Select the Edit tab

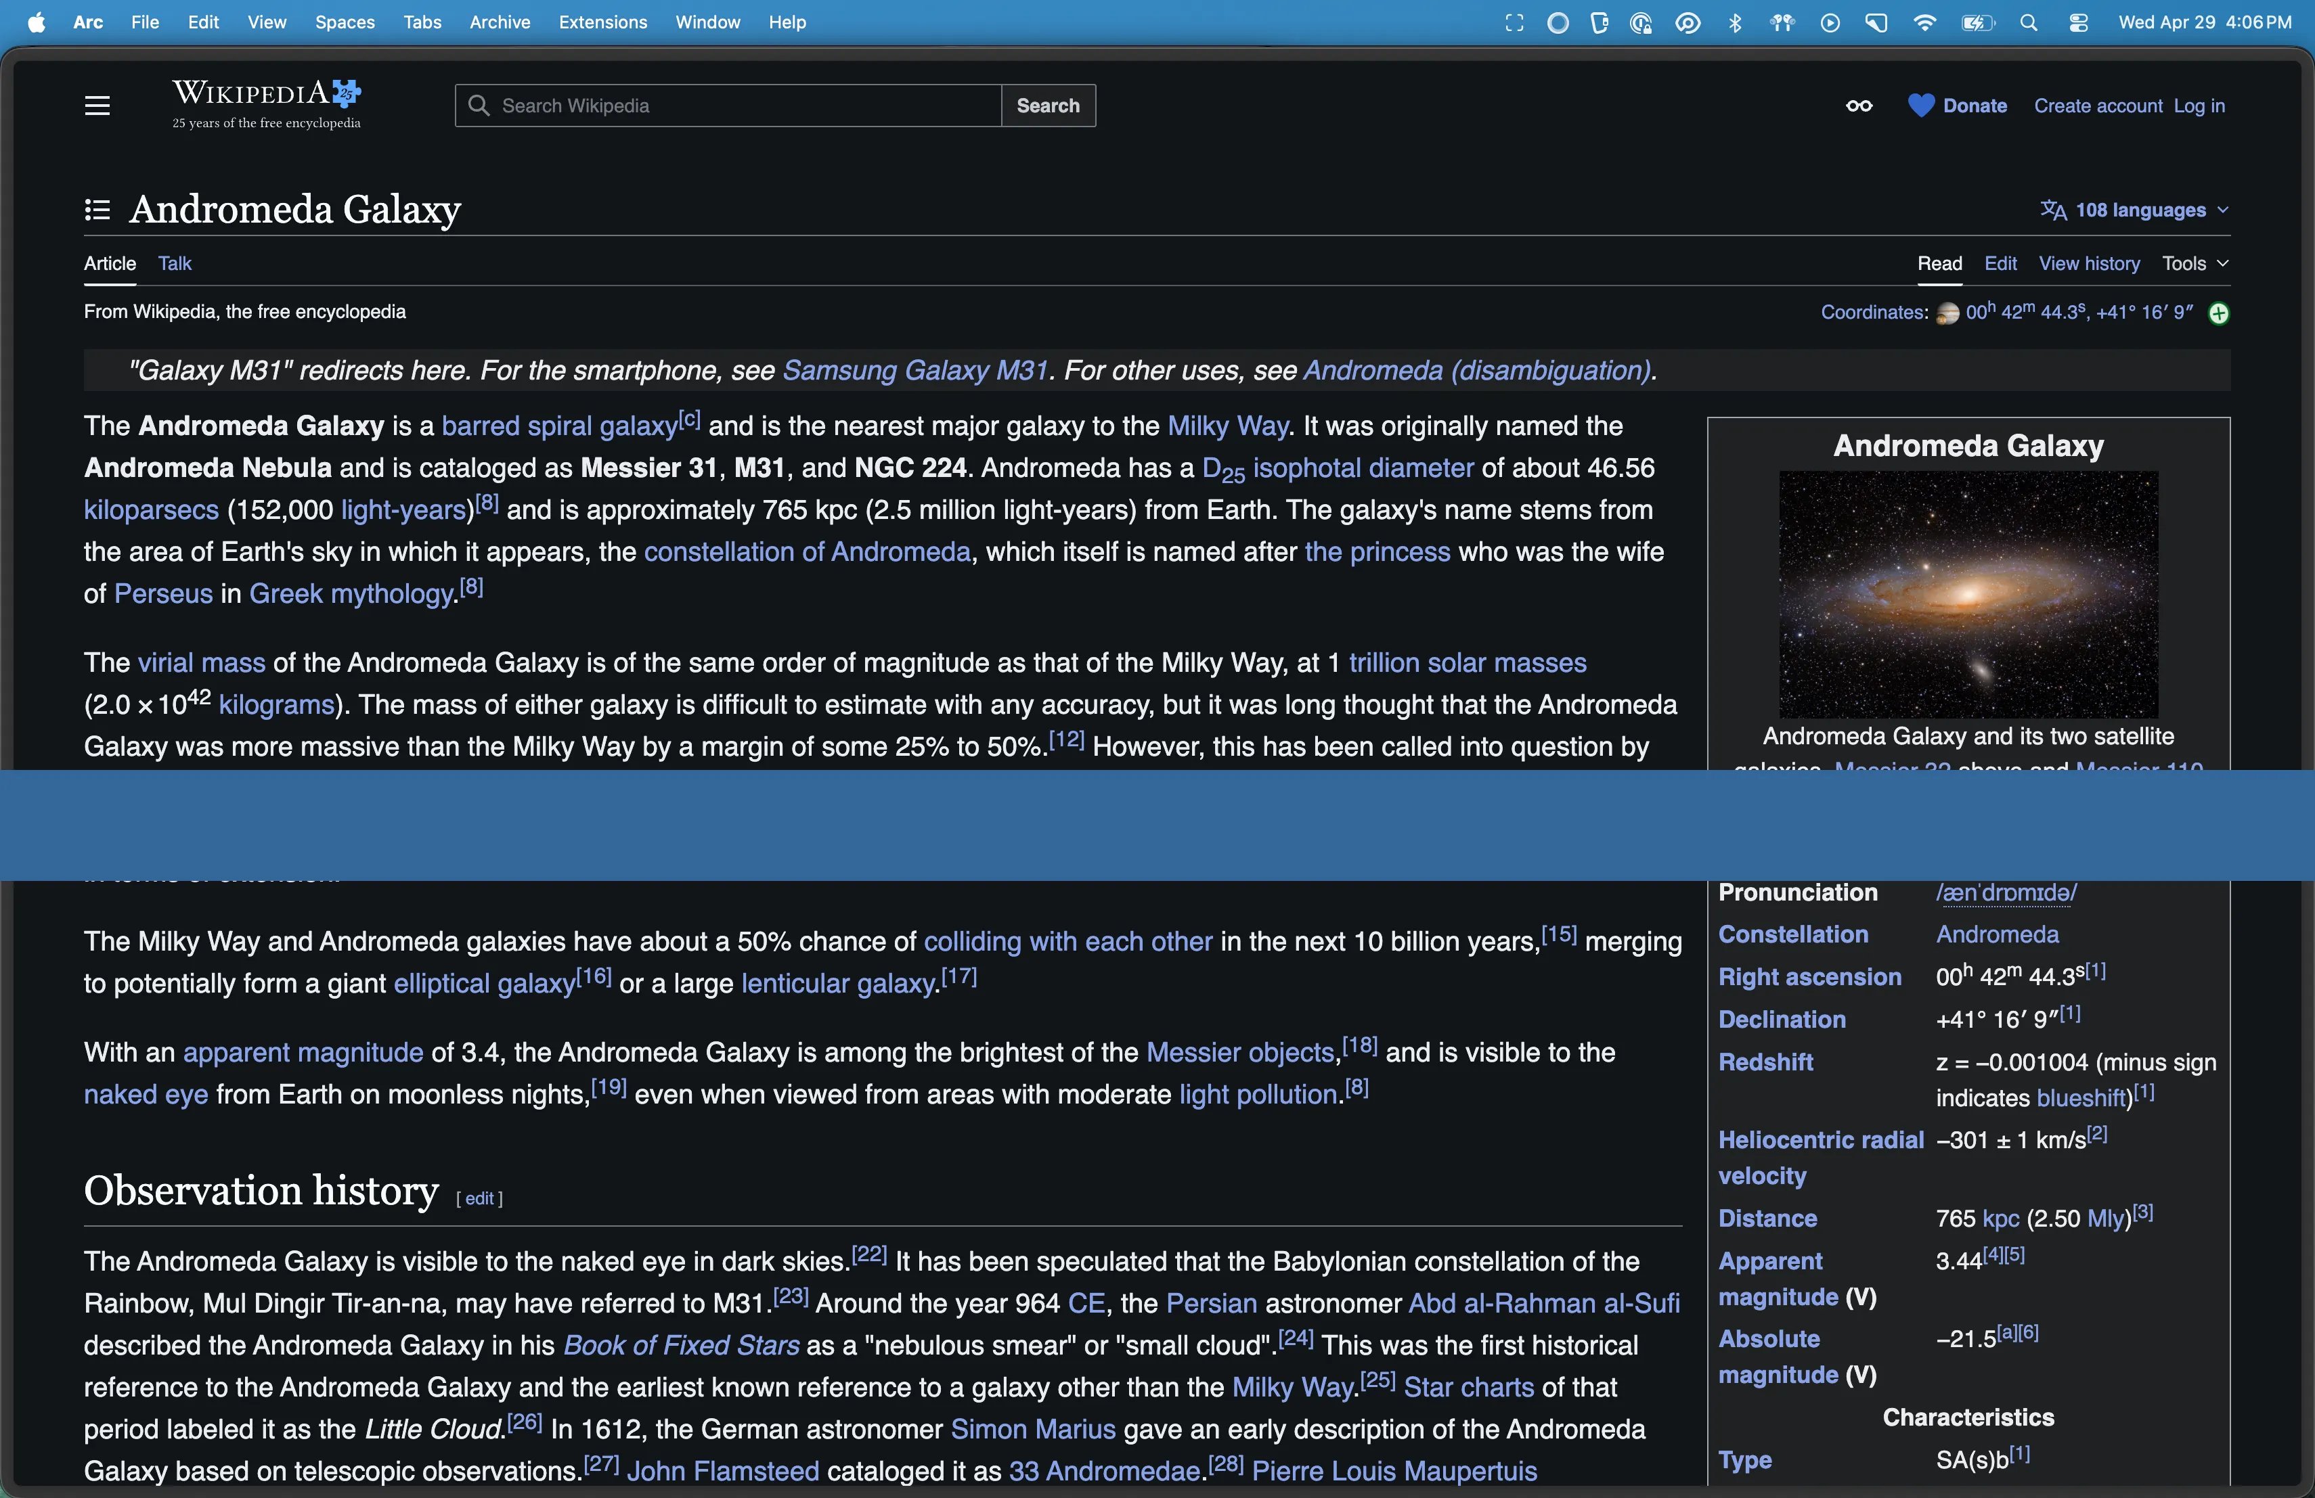tap(2000, 263)
